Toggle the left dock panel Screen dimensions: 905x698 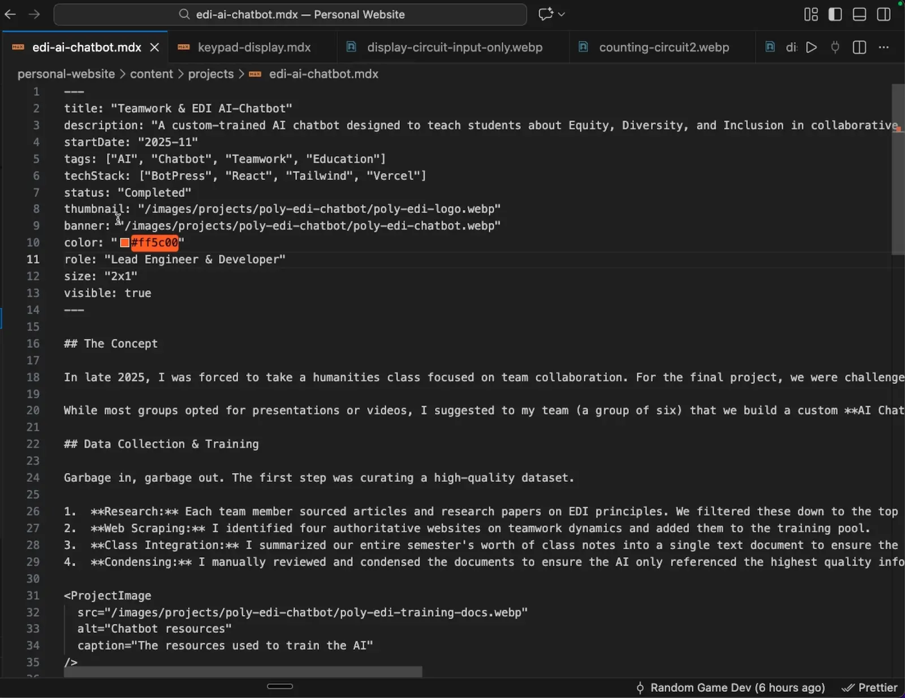pos(835,14)
